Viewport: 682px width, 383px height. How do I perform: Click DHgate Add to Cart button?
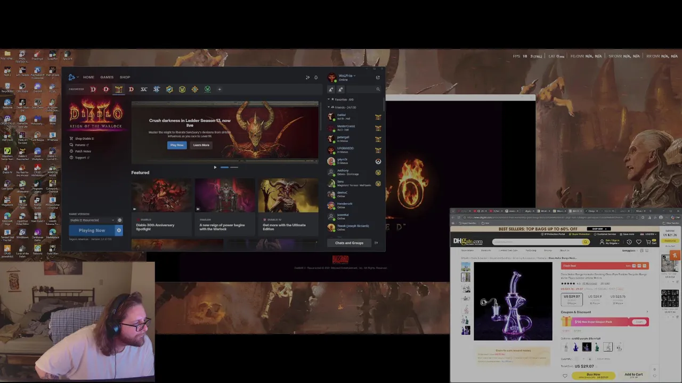[x=634, y=374]
